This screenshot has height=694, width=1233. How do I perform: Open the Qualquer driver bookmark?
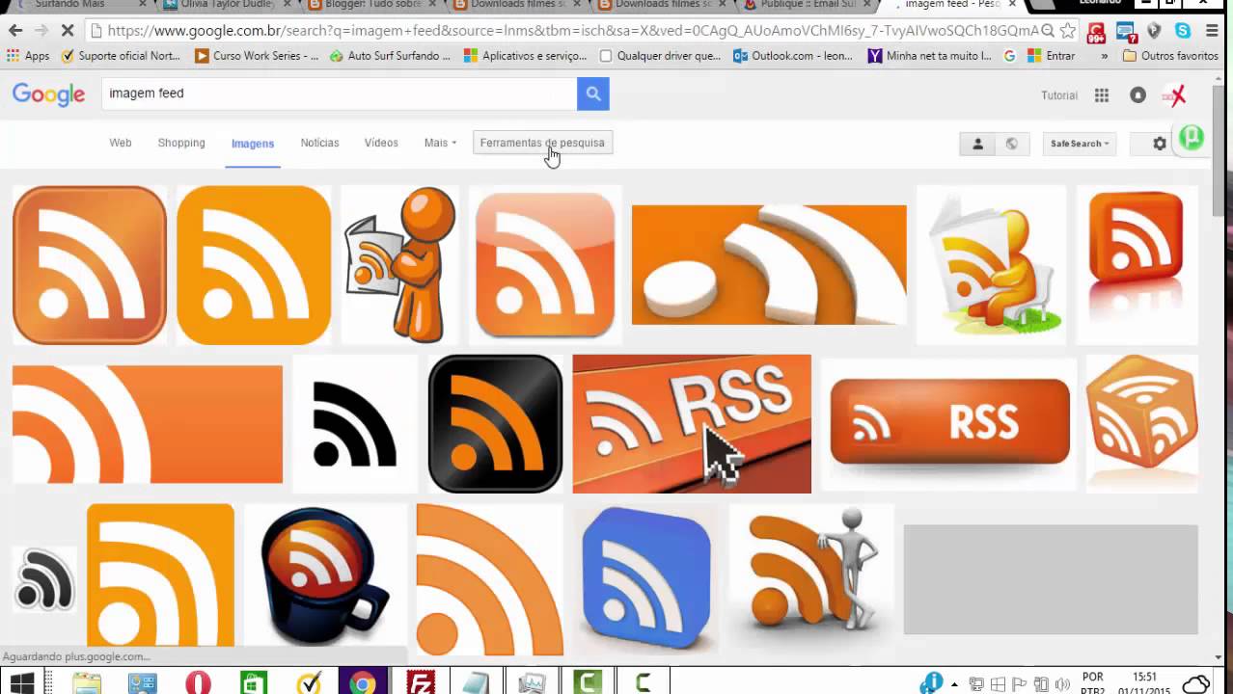click(660, 56)
